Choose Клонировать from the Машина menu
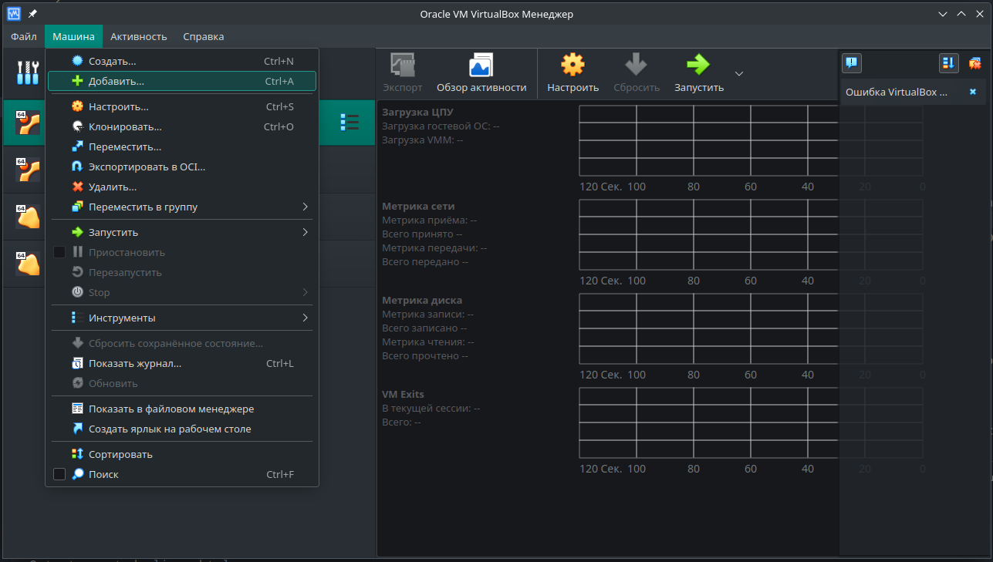The image size is (993, 562). point(127,126)
